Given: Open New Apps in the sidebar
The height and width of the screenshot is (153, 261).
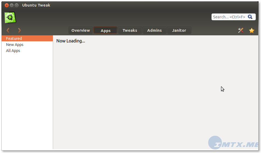Looking at the screenshot, I should coord(27,45).
